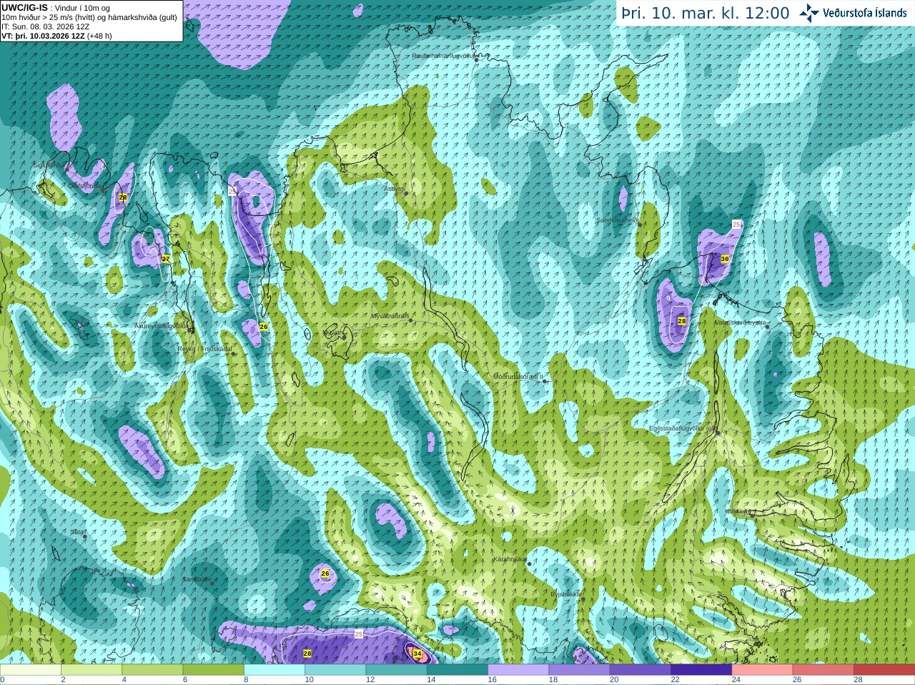
Task: Click the Mývatn station label
Action: click(333, 332)
